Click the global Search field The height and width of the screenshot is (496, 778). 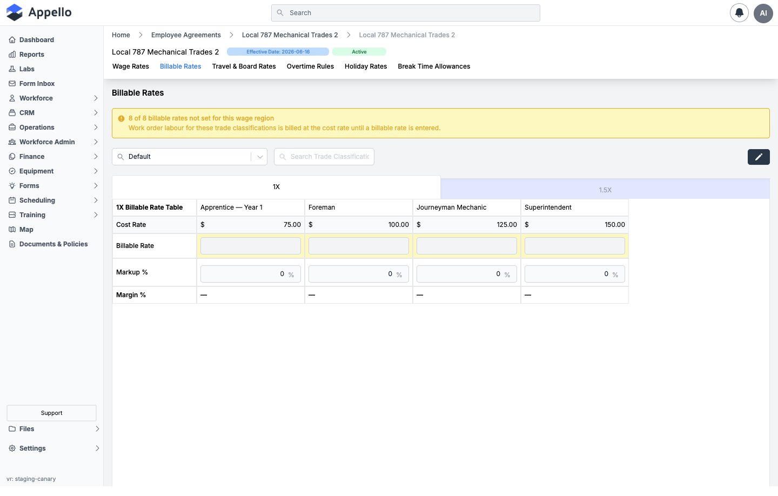[x=406, y=13]
